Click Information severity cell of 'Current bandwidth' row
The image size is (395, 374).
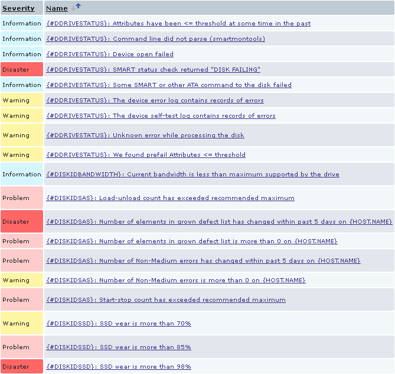coord(22,174)
